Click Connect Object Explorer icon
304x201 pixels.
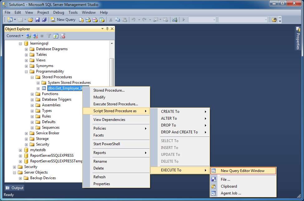click(29, 36)
